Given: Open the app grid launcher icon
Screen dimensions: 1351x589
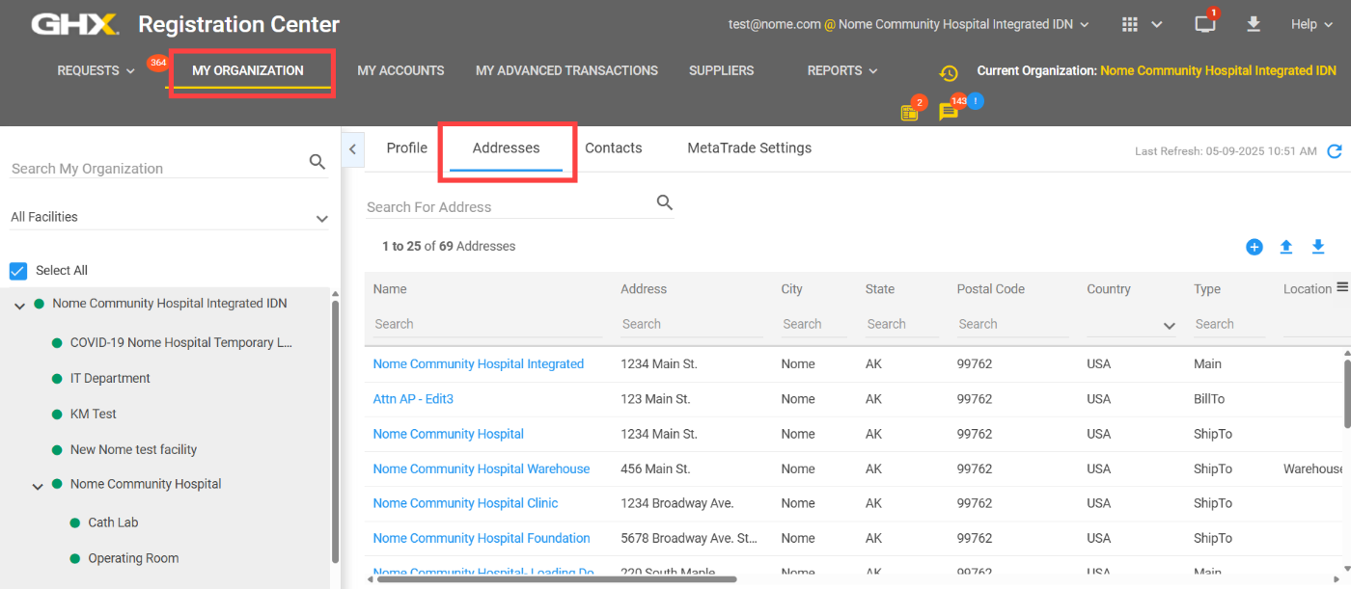Looking at the screenshot, I should pyautogui.click(x=1129, y=23).
